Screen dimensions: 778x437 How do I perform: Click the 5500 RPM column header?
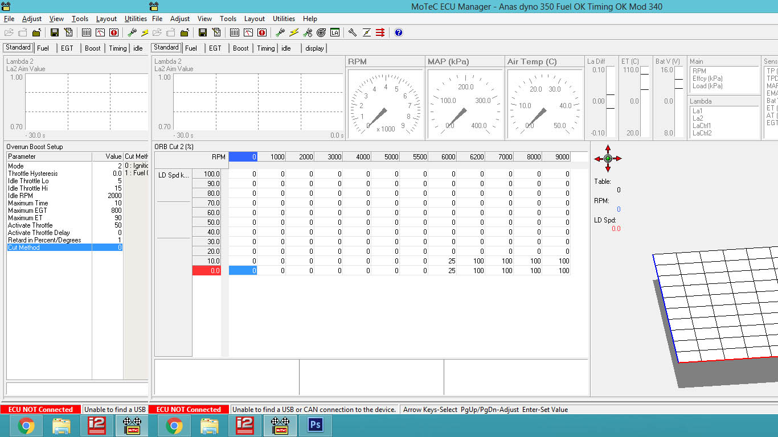pos(414,157)
